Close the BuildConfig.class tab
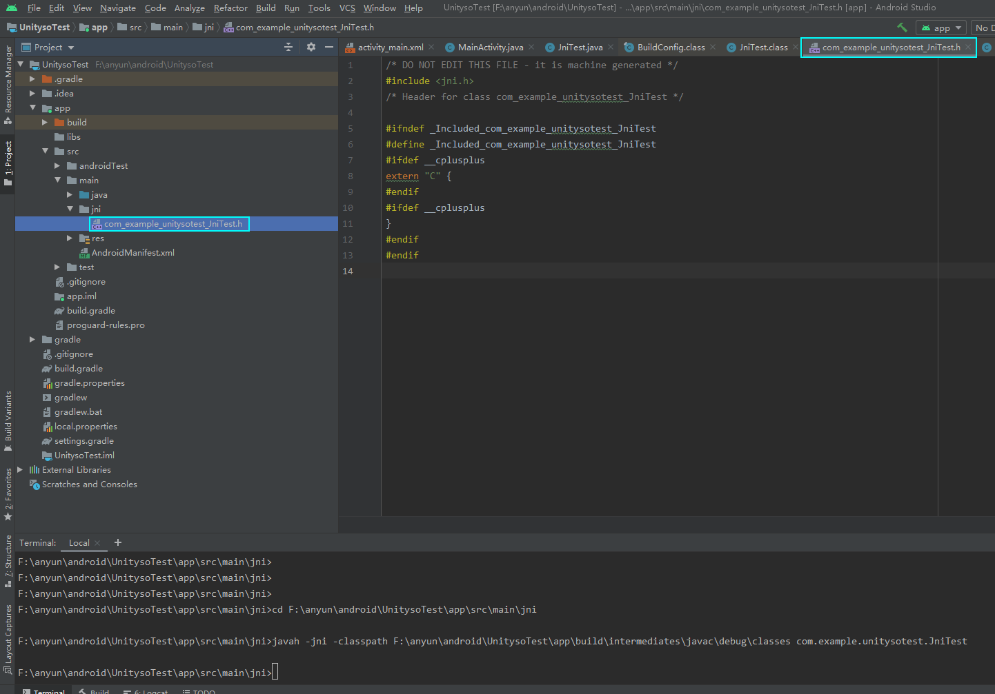The image size is (995, 694). [x=713, y=47]
